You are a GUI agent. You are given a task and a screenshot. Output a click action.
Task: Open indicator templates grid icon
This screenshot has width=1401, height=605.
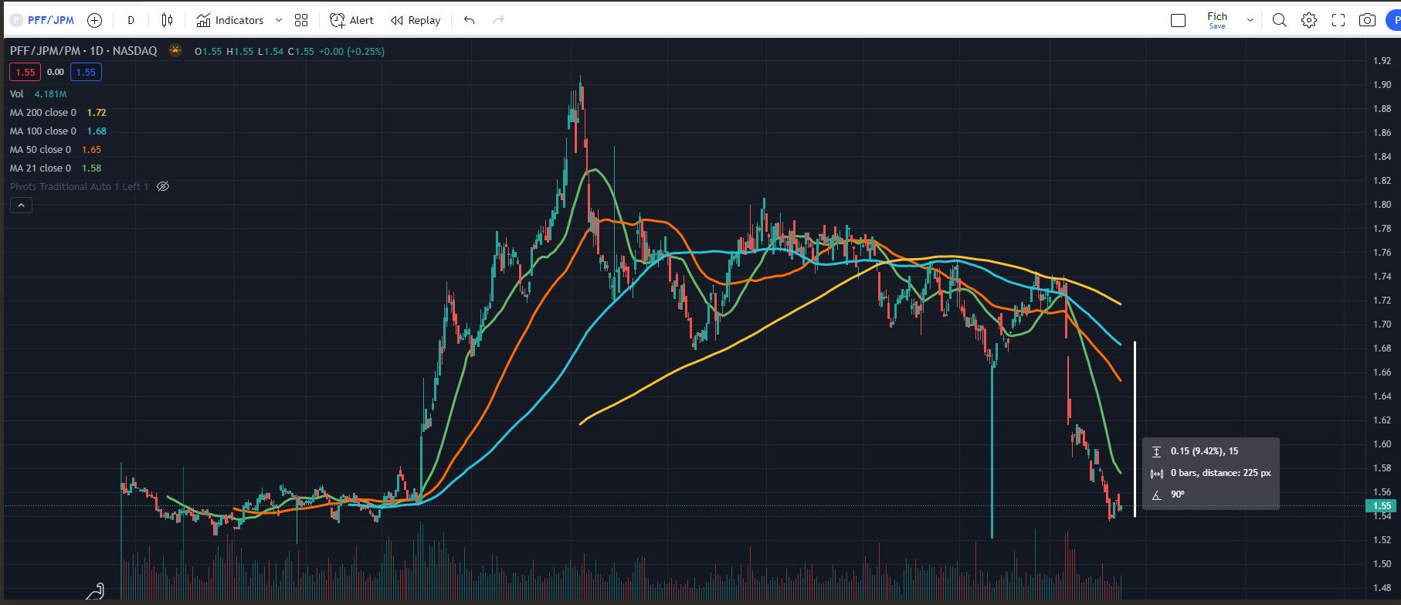pyautogui.click(x=301, y=20)
